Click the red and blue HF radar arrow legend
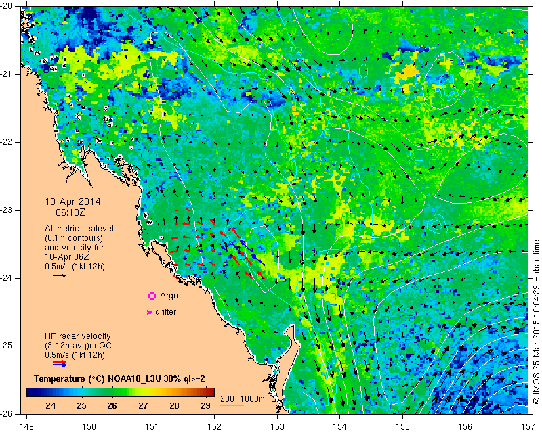Image resolution: width=542 pixels, height=433 pixels. click(60, 363)
